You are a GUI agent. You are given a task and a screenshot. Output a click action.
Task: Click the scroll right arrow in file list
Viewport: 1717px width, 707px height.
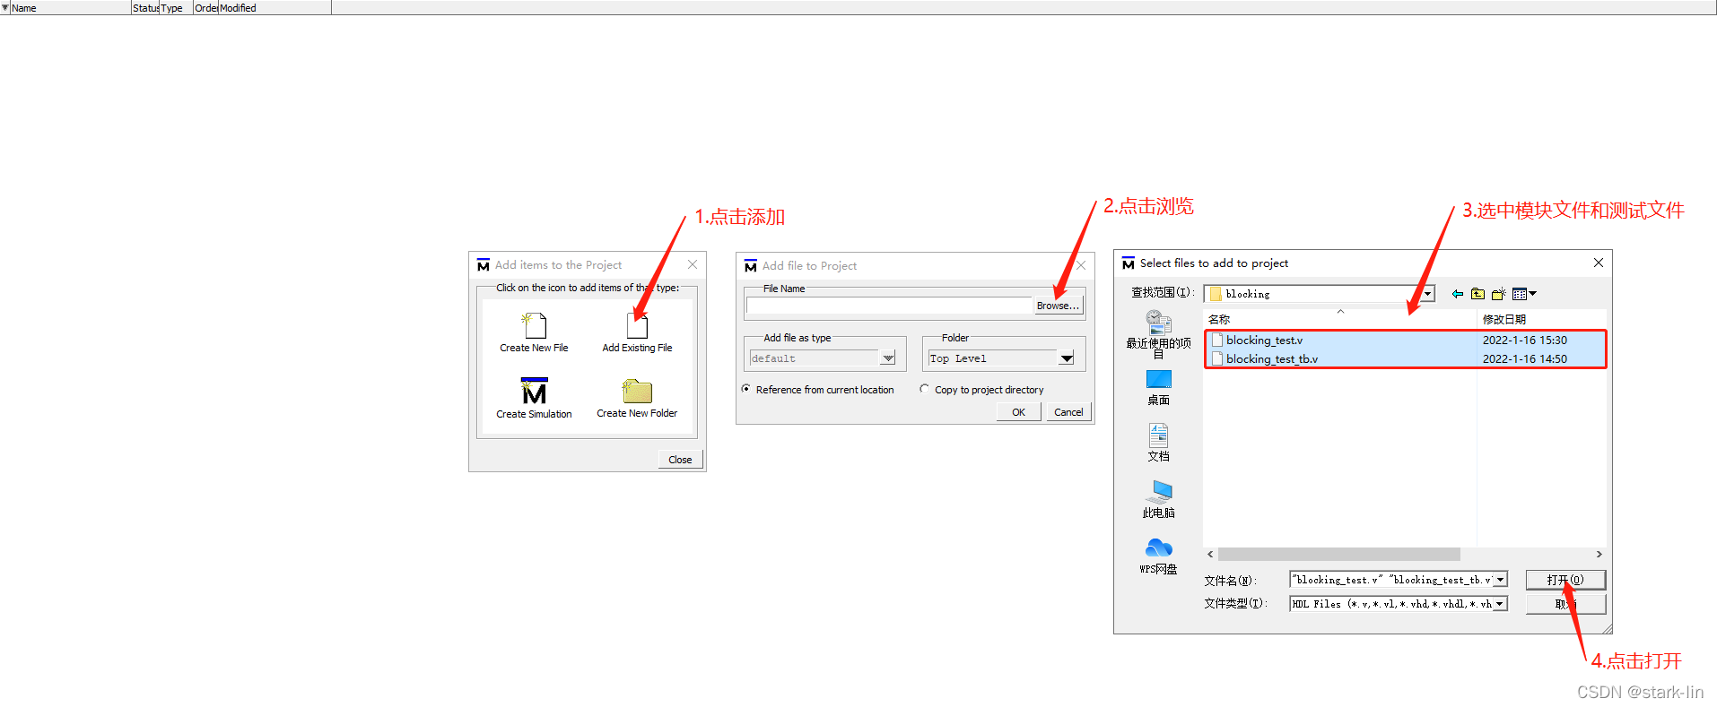click(1599, 555)
